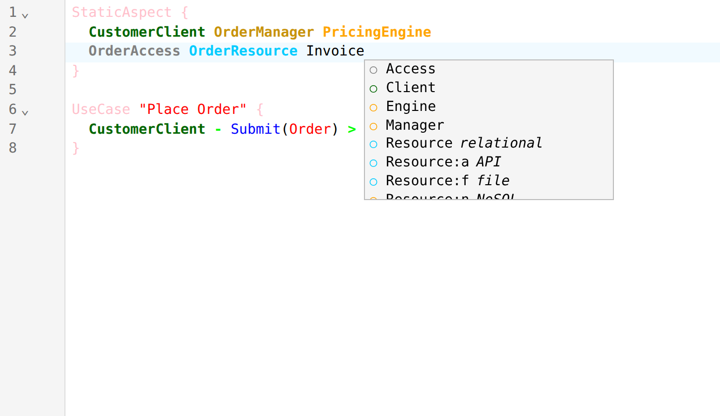The image size is (720, 416).
Task: Click the gray circle icon beside Access
Action: (x=373, y=70)
